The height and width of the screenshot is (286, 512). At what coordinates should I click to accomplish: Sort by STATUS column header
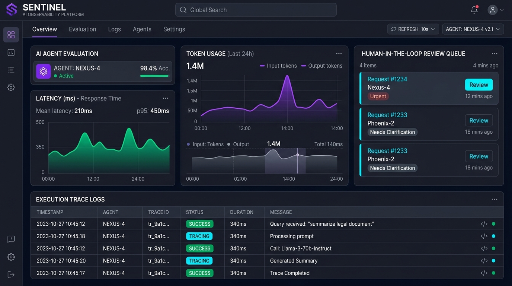195,212
